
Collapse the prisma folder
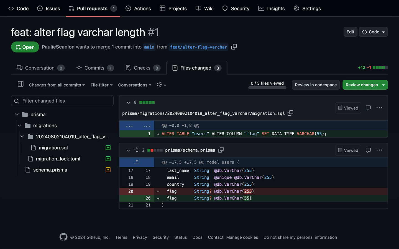click(17, 114)
